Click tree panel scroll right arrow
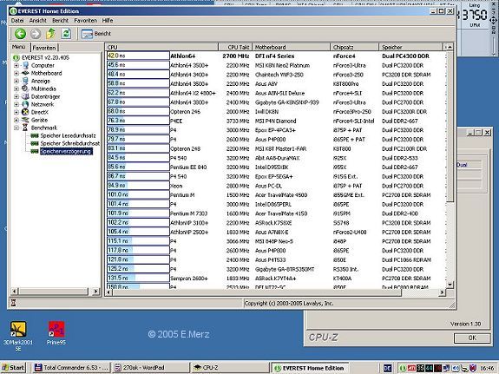The width and height of the screenshot is (499, 374). coord(95,292)
